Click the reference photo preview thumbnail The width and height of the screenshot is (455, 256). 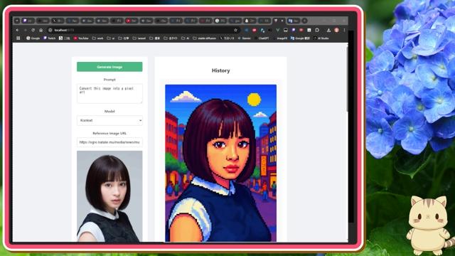tap(109, 196)
